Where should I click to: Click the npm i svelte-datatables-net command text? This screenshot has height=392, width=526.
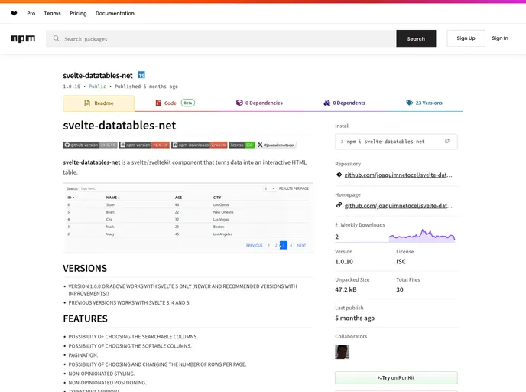click(385, 142)
